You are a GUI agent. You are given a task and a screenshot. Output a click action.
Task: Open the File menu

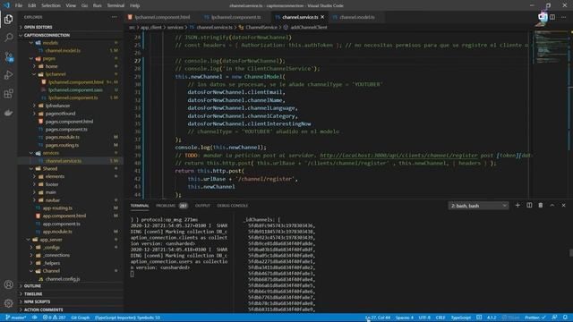coord(19,5)
